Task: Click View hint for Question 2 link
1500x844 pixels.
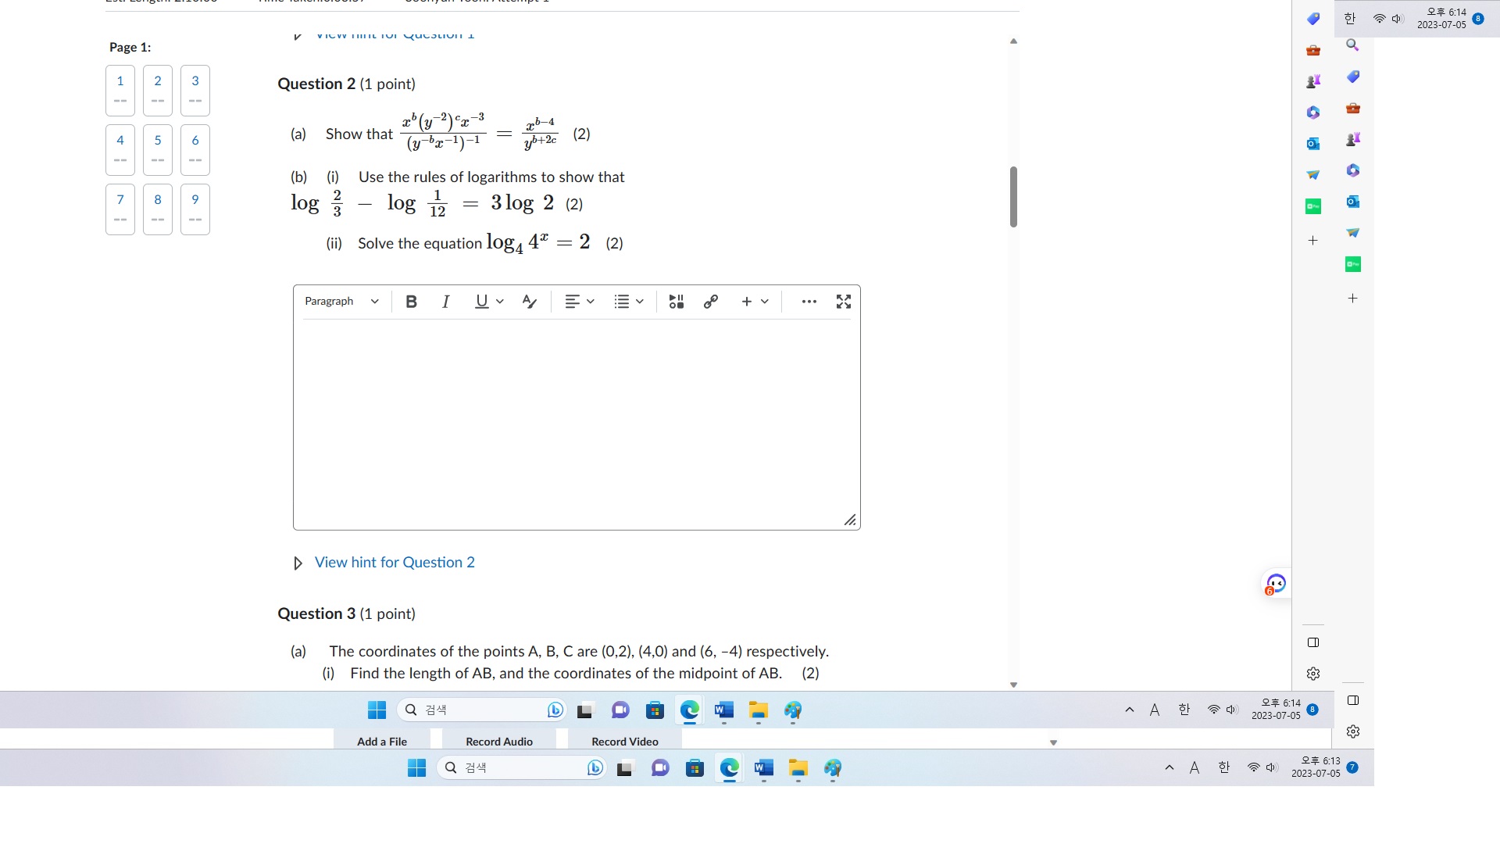Action: tap(395, 562)
